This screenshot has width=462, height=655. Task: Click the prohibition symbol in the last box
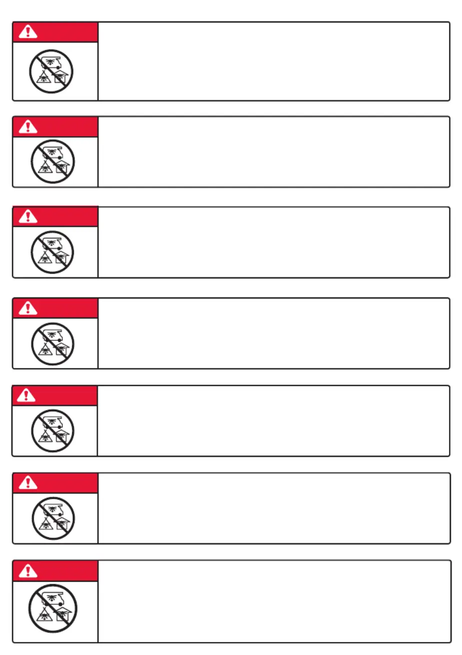(x=53, y=608)
